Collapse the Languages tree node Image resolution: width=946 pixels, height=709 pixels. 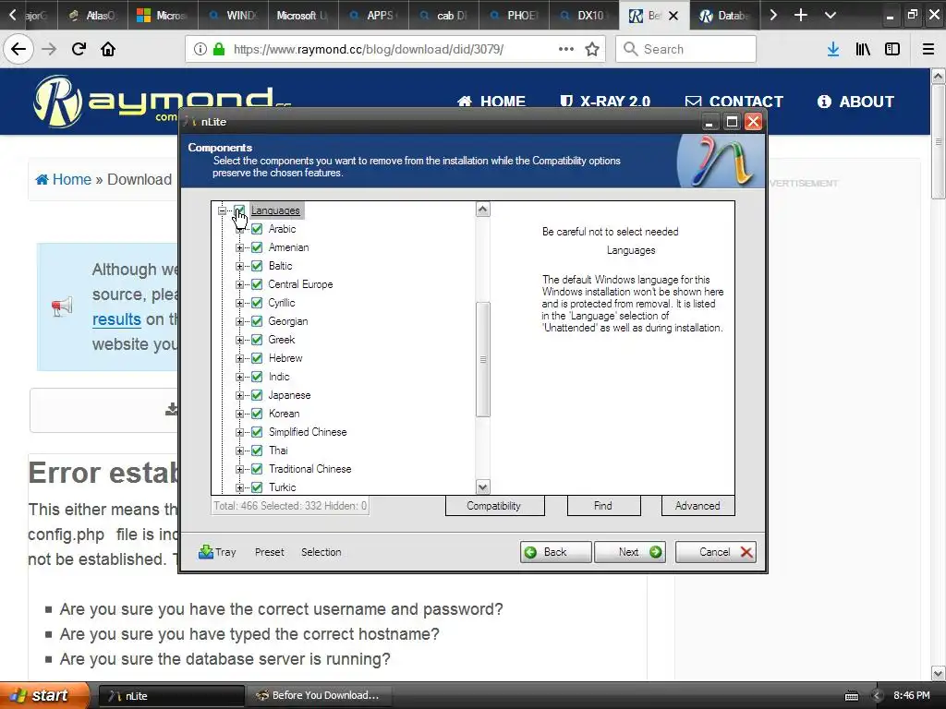(222, 210)
